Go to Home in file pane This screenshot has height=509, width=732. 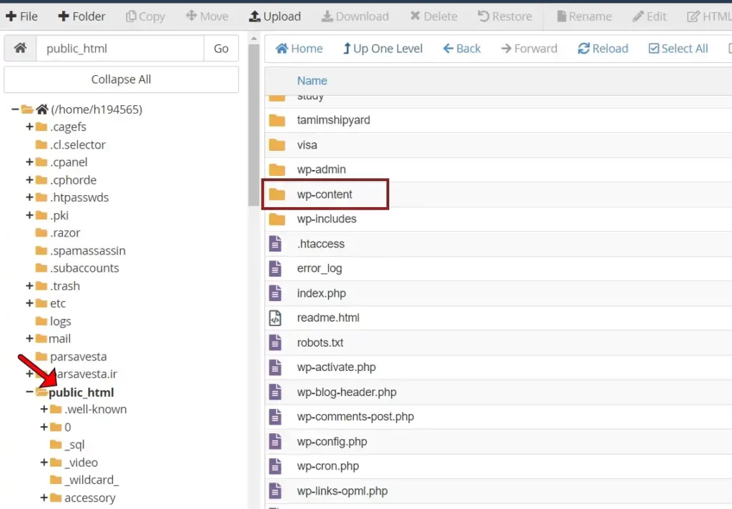299,49
